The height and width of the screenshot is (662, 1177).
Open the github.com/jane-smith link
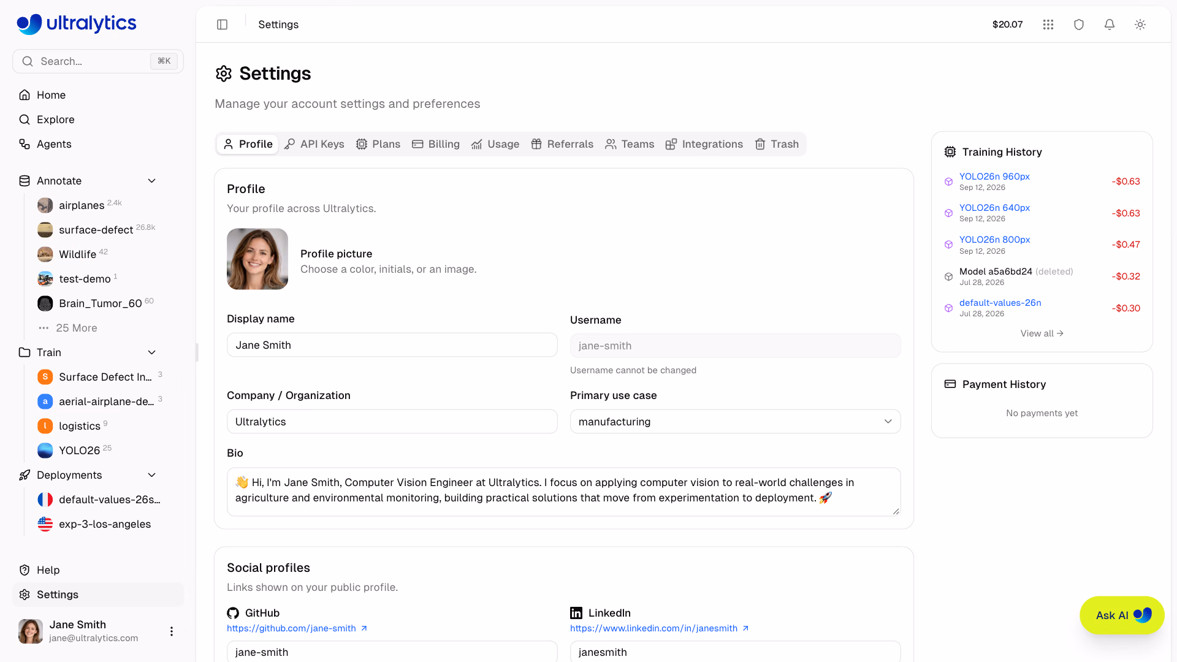(x=297, y=628)
